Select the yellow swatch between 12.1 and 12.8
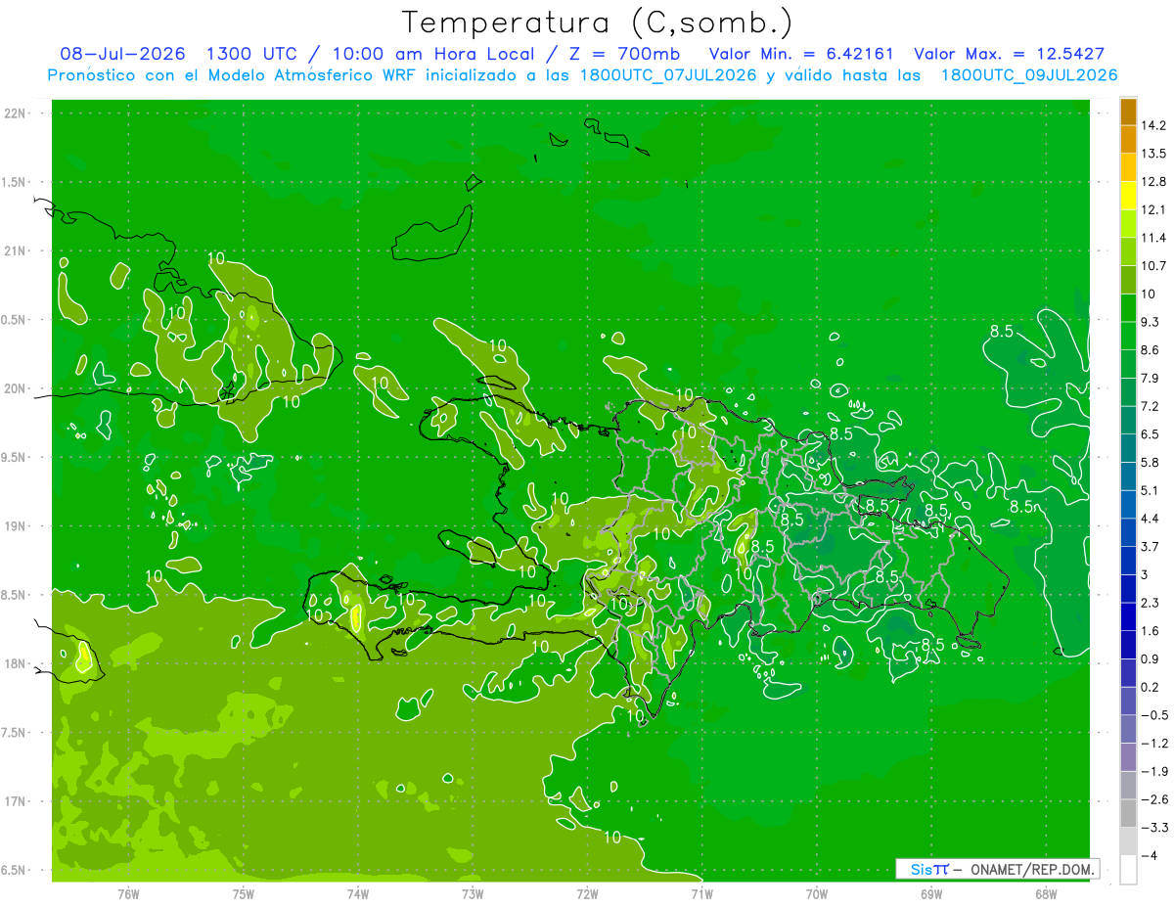The image size is (1174, 907). click(1128, 196)
